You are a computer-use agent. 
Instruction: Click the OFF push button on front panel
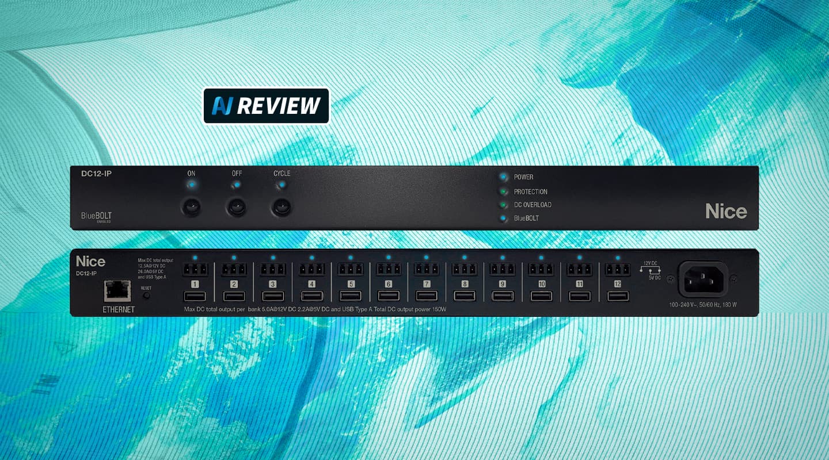pyautogui.click(x=236, y=206)
